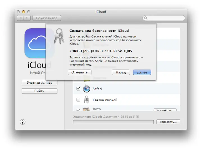202x150 pixels.
Task: Click the Назад button in the dialog
Action: pyautogui.click(x=121, y=72)
